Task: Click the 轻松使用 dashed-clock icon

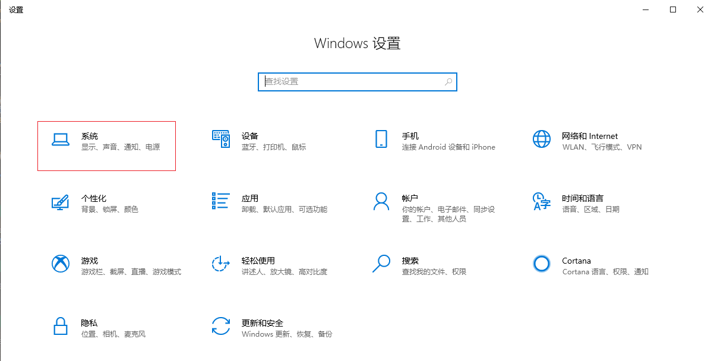Action: coord(221,264)
